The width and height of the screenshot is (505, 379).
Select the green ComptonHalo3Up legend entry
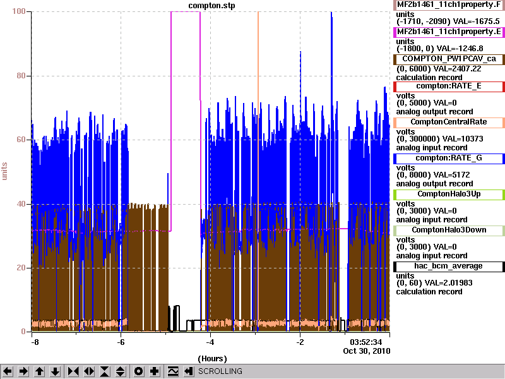pyautogui.click(x=449, y=195)
